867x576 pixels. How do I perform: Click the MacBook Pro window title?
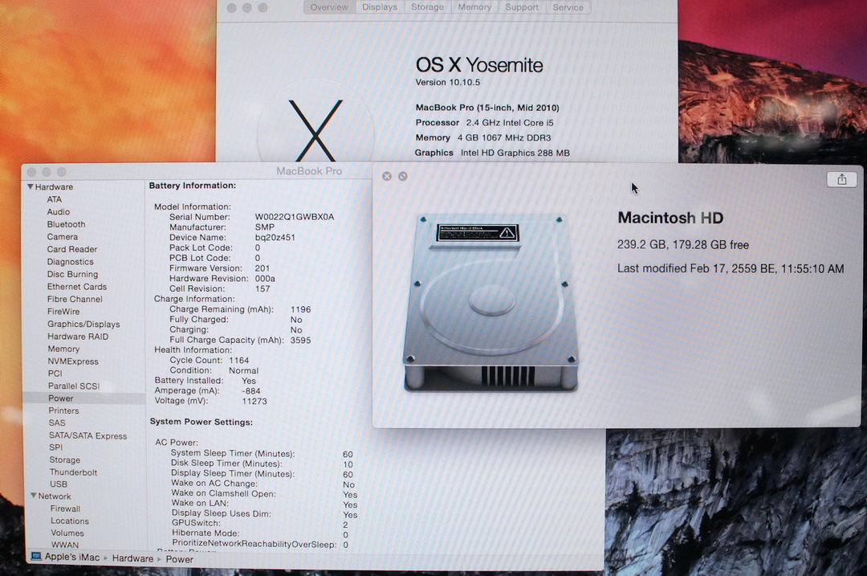309,171
